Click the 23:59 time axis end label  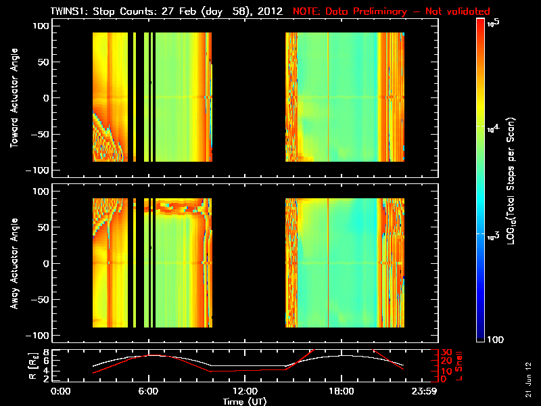pyautogui.click(x=424, y=392)
